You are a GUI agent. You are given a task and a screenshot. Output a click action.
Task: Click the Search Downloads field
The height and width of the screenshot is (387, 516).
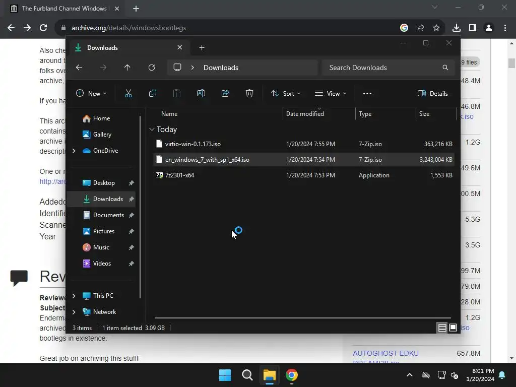389,68
